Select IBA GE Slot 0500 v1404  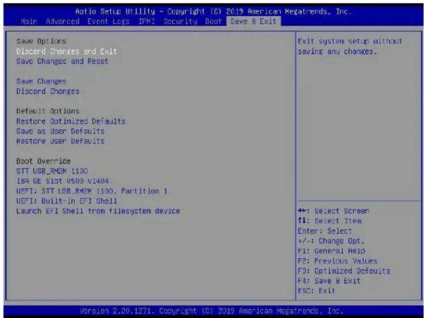62,181
